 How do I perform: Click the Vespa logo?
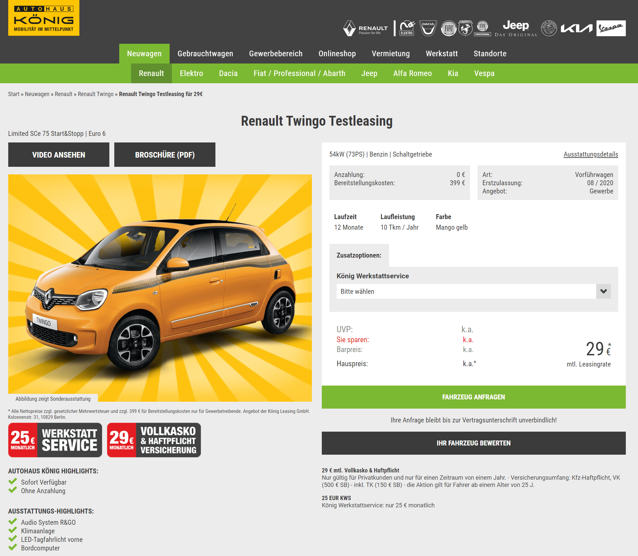pos(611,28)
